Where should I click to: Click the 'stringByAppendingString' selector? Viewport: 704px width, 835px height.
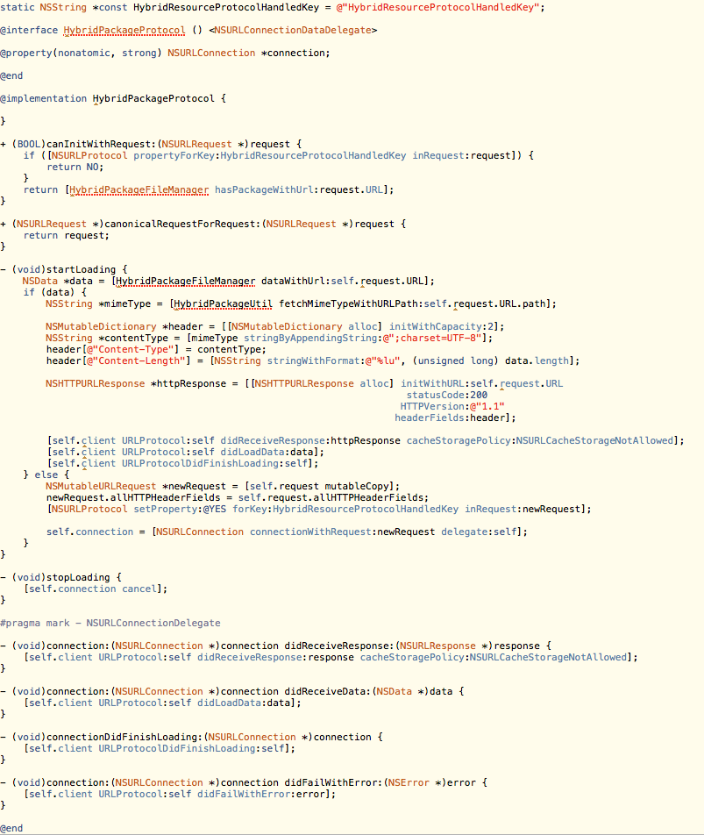[310, 339]
